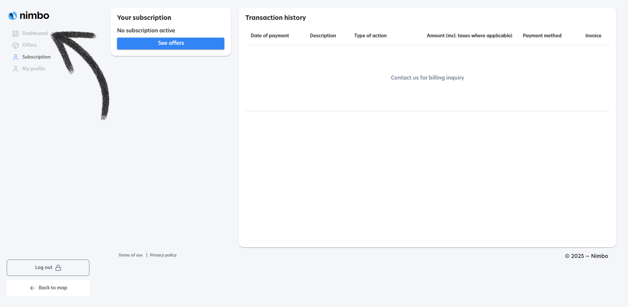The height and width of the screenshot is (307, 628).
Task: Click the My profile person icon
Action: tap(16, 69)
